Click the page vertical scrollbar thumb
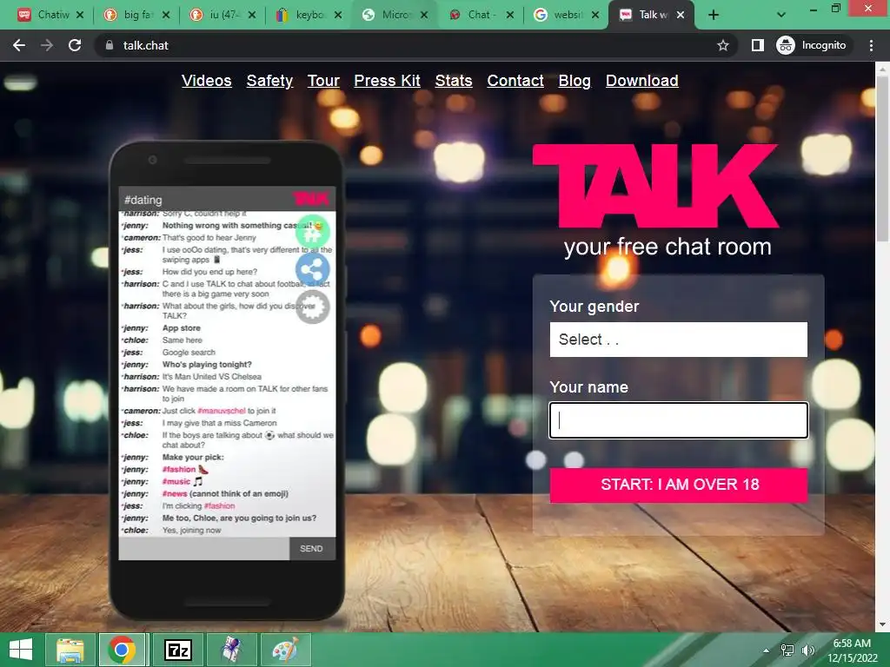Image resolution: width=890 pixels, height=667 pixels. pos(883,158)
